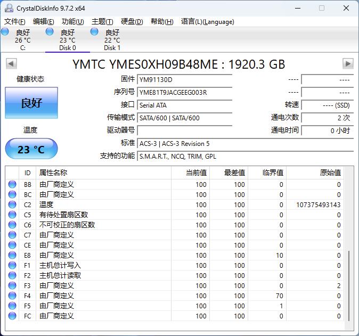The image size is (359, 336).
Task: Click the next disk right arrow
Action: click(x=348, y=64)
